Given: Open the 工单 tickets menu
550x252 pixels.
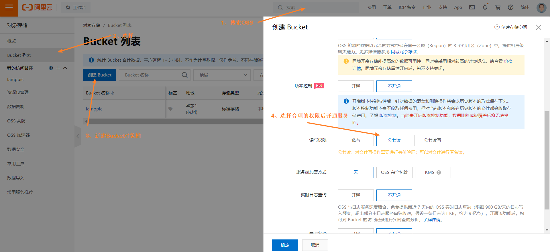Looking at the screenshot, I should pos(387,7).
